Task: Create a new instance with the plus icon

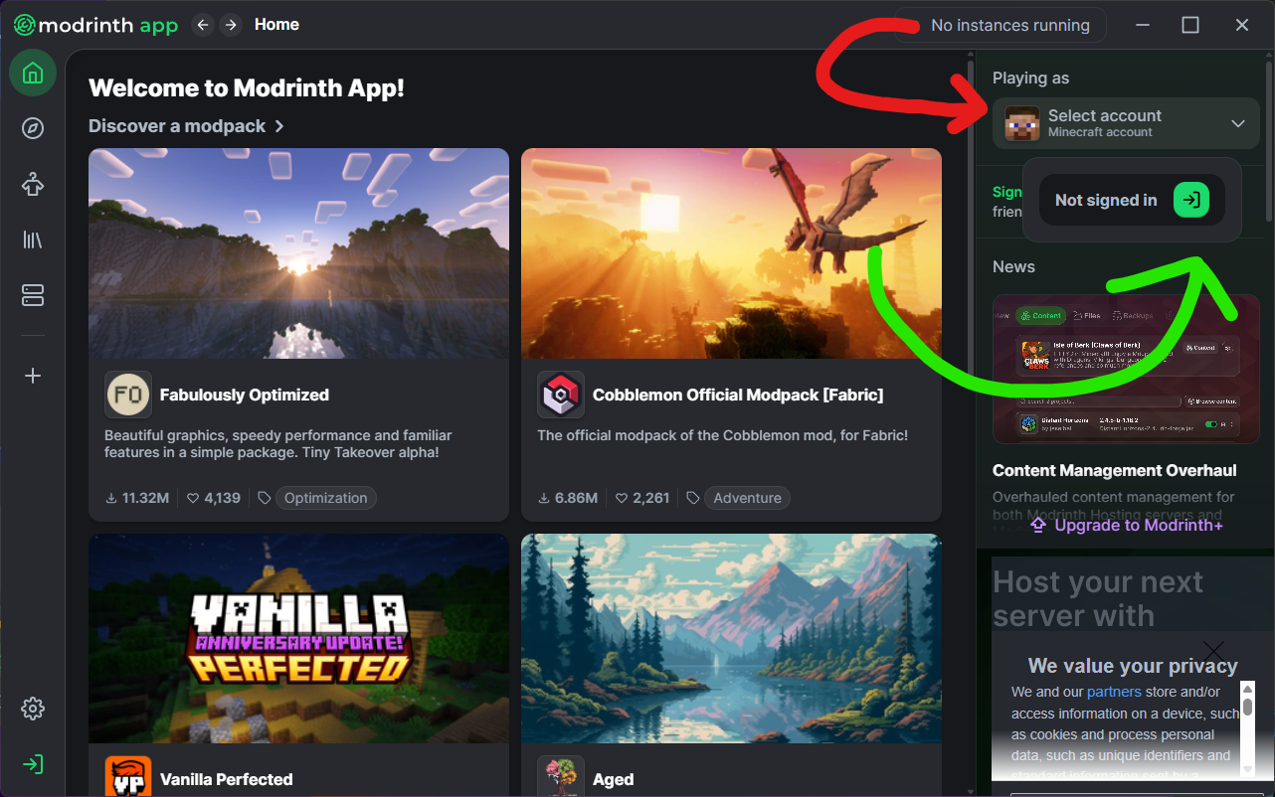Action: pos(33,376)
